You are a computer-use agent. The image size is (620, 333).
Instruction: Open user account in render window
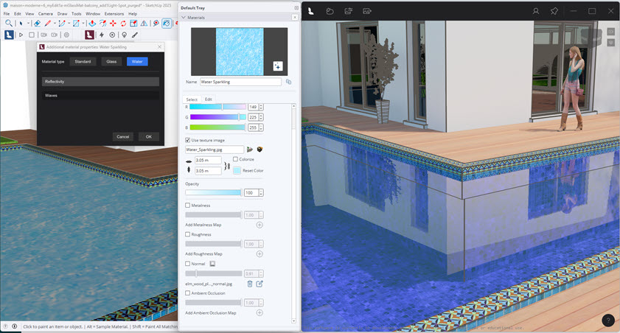point(536,11)
